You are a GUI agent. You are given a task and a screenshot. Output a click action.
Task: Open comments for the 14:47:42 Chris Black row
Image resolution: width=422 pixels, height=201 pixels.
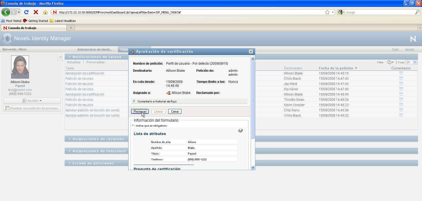click(x=401, y=78)
